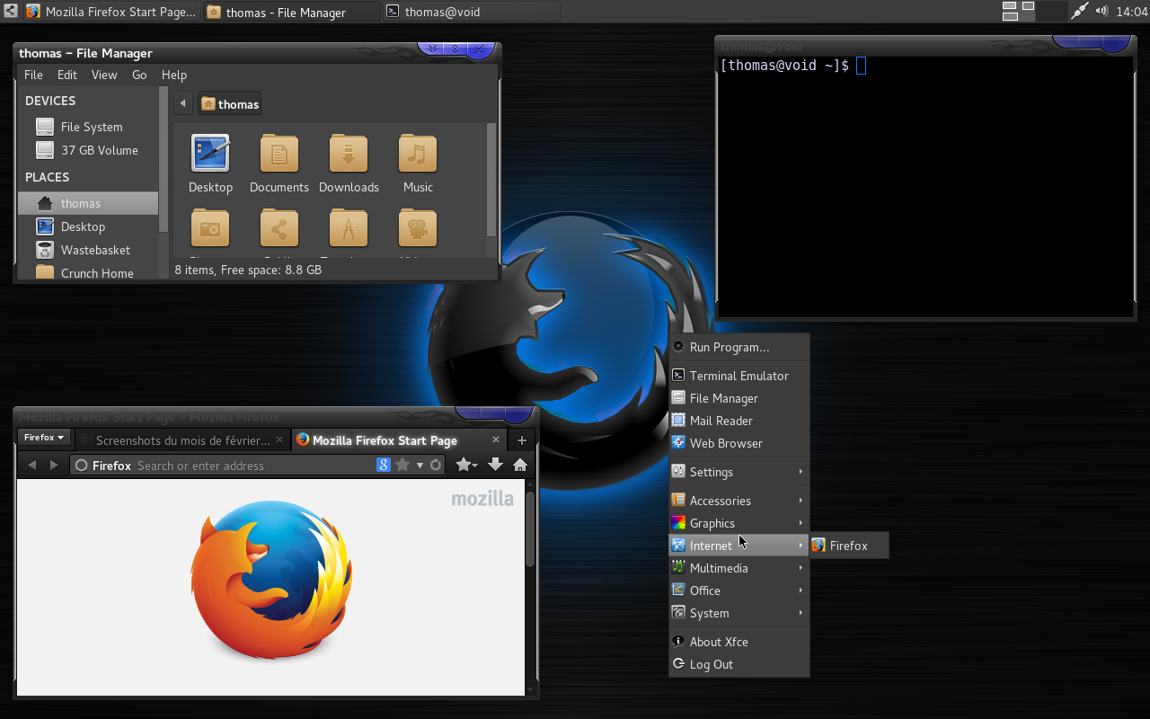Open the Downloads folder
This screenshot has height=719, width=1150.
tap(349, 162)
